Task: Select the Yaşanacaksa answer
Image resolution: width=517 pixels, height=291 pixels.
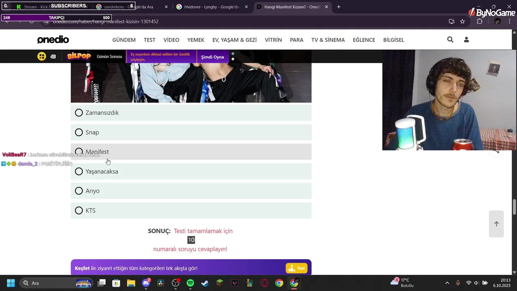Action: [191, 171]
